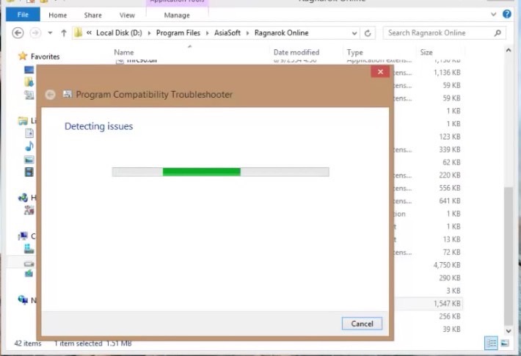Open the Manage ribbon tab
The image size is (521, 356).
click(x=176, y=15)
